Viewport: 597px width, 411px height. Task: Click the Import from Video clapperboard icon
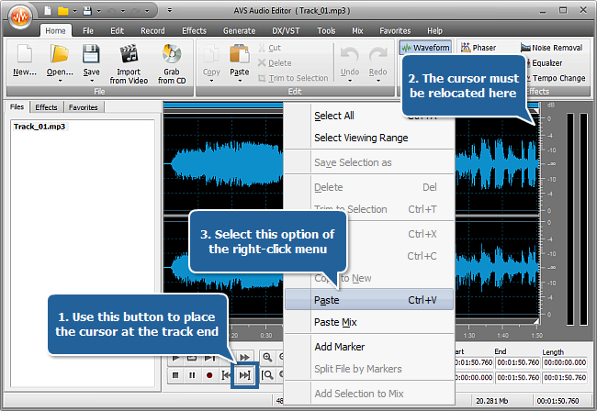tap(129, 54)
